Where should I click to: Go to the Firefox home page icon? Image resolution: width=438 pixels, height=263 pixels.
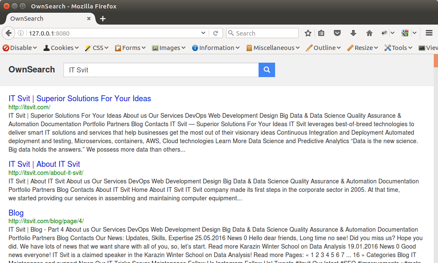369,33
